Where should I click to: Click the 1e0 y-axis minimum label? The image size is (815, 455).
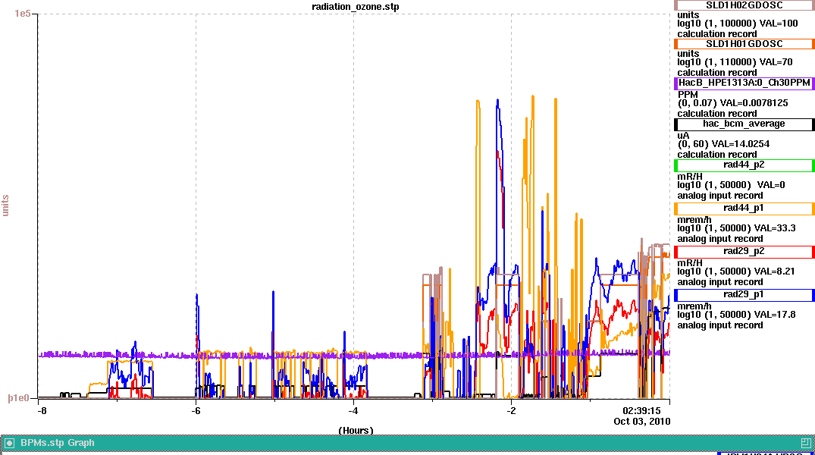19,398
